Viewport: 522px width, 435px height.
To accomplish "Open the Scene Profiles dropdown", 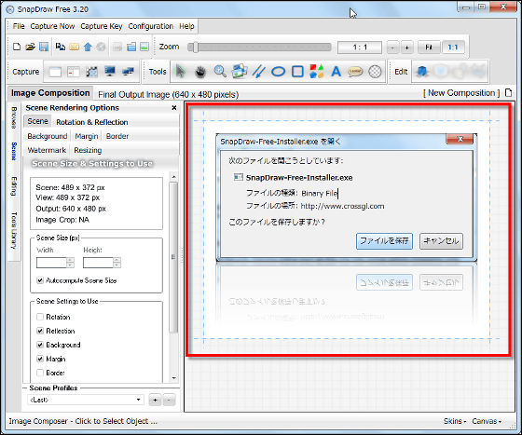I will pyautogui.click(x=86, y=400).
